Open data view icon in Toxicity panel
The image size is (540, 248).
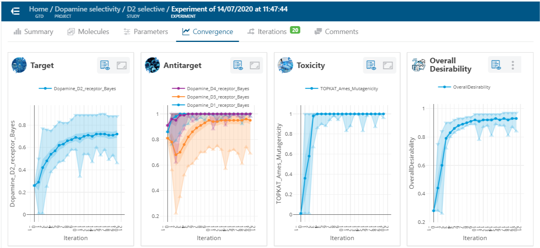(x=371, y=65)
